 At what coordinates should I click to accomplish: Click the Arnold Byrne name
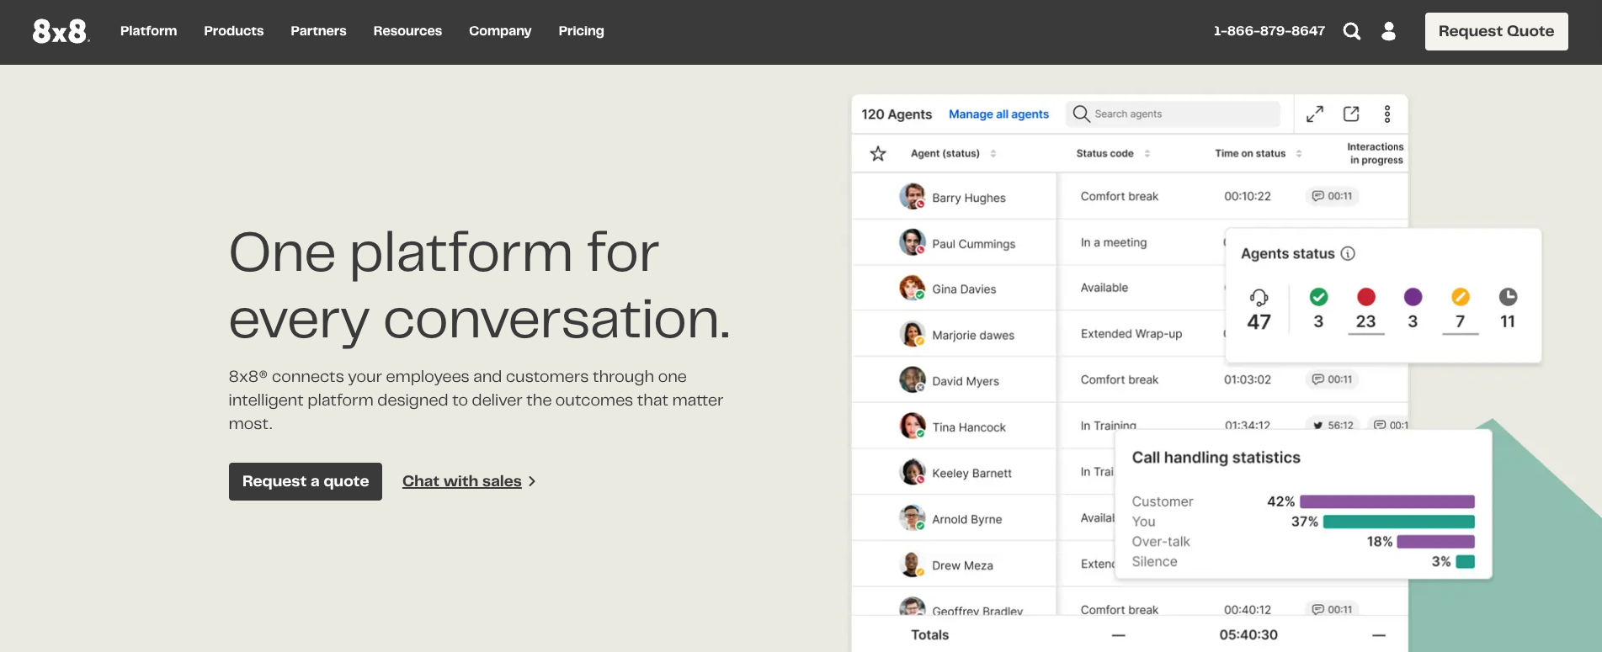pyautogui.click(x=966, y=519)
